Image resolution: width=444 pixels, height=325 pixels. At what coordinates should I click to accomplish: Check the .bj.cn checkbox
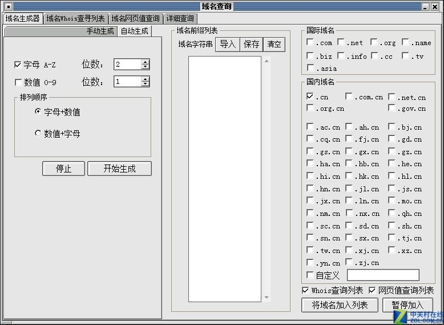[x=392, y=126]
